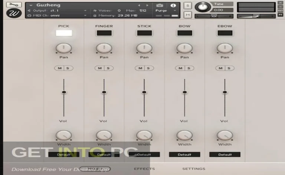Collapse instrument with arrow beside Guzheng
This screenshot has height=175, width=285.
(x=31, y=5)
